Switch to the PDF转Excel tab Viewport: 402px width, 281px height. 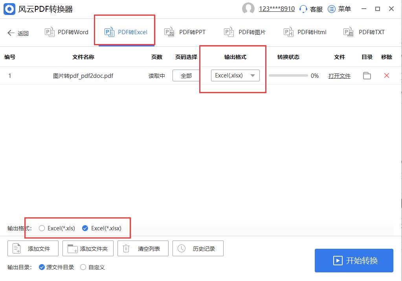click(125, 32)
